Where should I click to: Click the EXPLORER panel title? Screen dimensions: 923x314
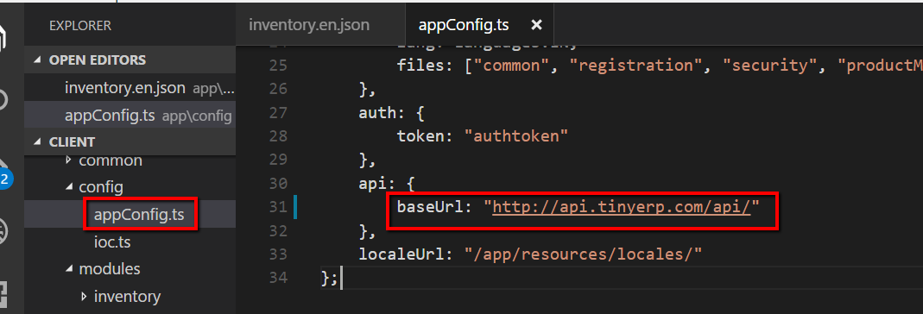pos(80,26)
